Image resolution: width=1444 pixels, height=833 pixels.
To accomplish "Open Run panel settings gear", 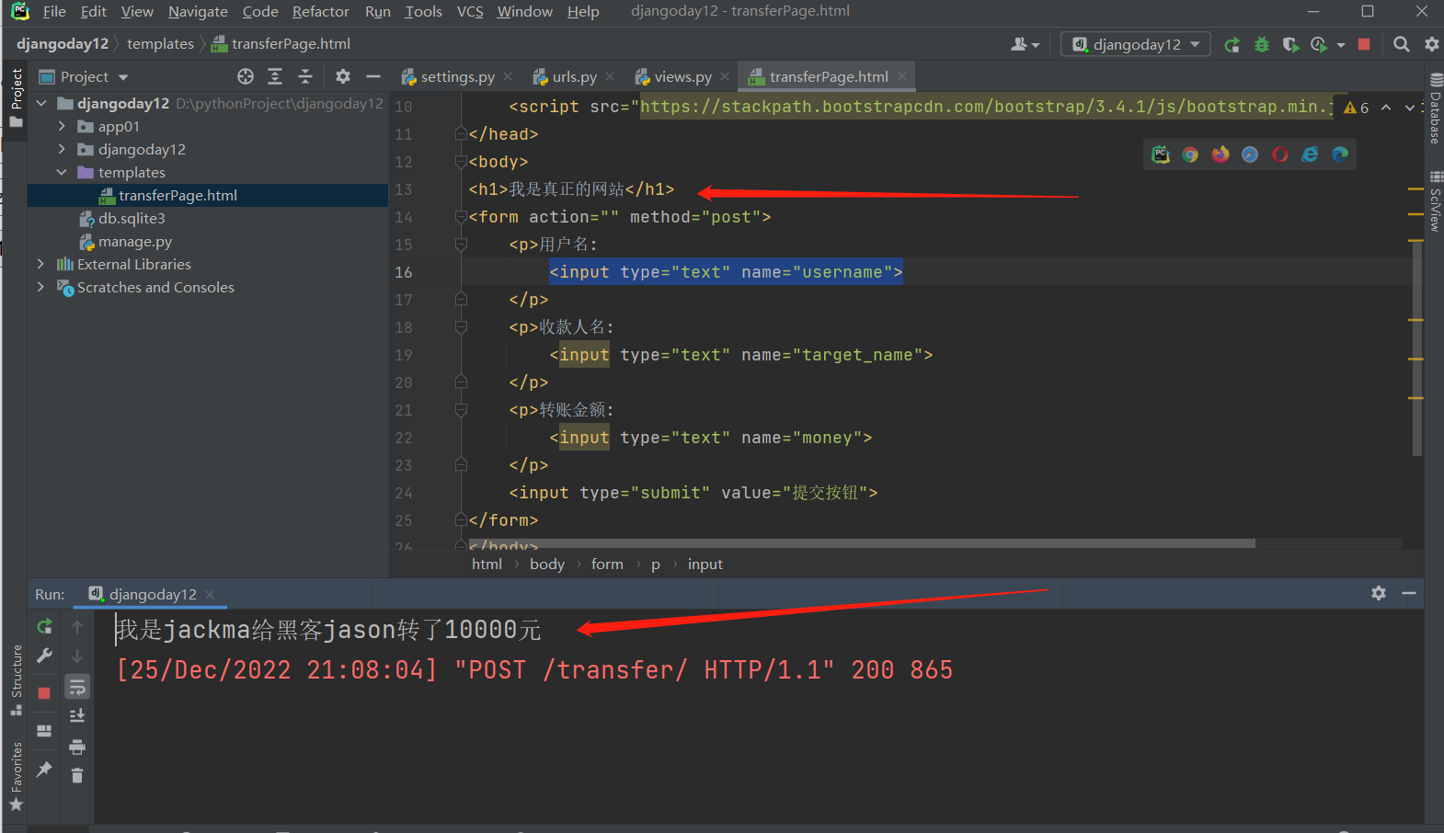I will [x=1379, y=594].
